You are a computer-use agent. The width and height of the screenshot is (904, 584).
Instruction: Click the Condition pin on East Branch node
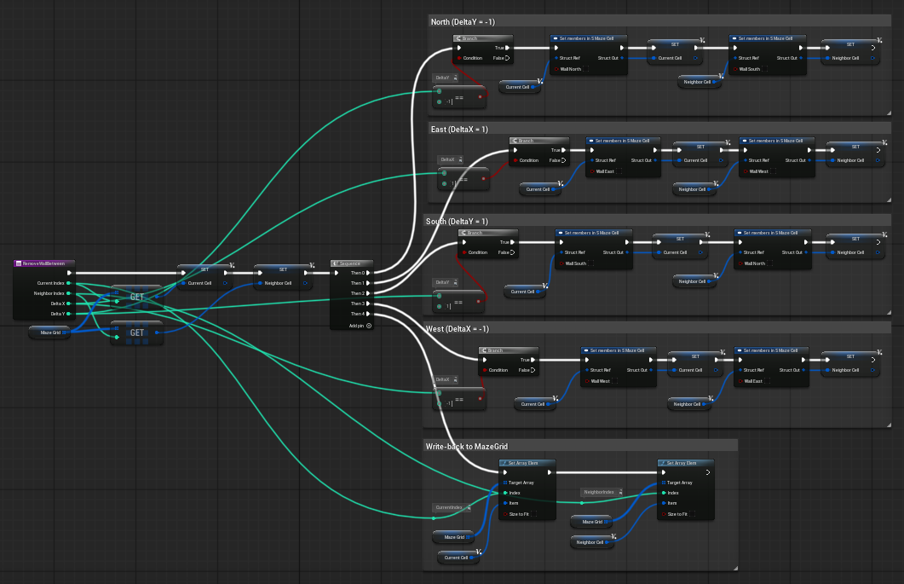click(515, 160)
